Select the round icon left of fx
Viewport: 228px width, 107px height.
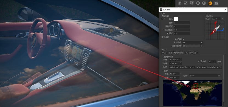pyautogui.click(x=204, y=3)
